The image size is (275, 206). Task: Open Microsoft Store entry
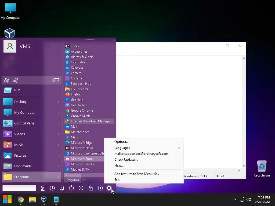coord(84,159)
